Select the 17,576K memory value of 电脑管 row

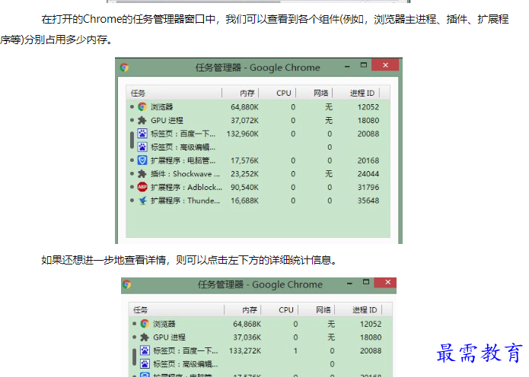click(x=244, y=160)
